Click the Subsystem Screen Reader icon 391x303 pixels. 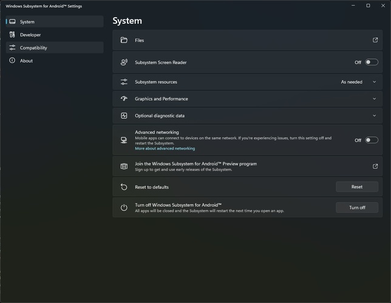(124, 62)
